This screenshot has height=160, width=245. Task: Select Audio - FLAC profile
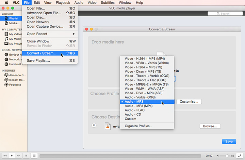click(147, 110)
